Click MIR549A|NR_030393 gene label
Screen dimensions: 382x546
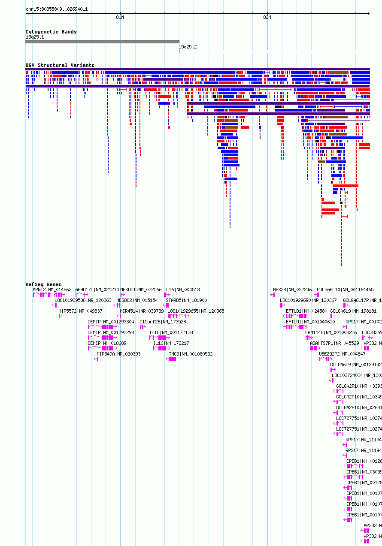[x=119, y=354]
